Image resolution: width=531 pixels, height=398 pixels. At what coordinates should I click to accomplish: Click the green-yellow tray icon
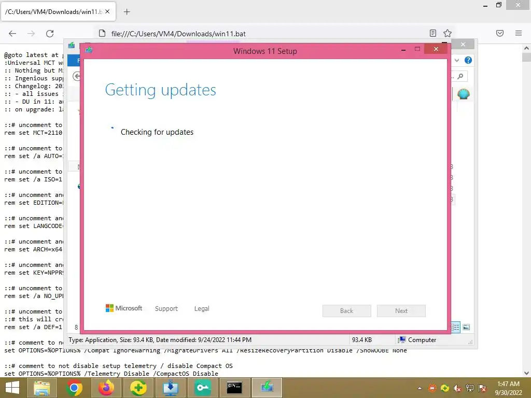tap(445, 388)
